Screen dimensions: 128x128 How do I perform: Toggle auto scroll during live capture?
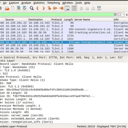pos(67,8)
